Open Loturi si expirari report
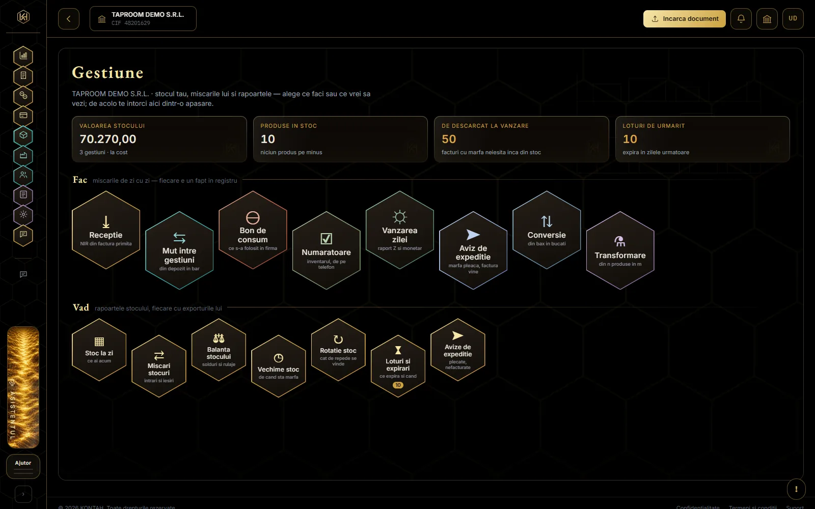 coord(398,366)
